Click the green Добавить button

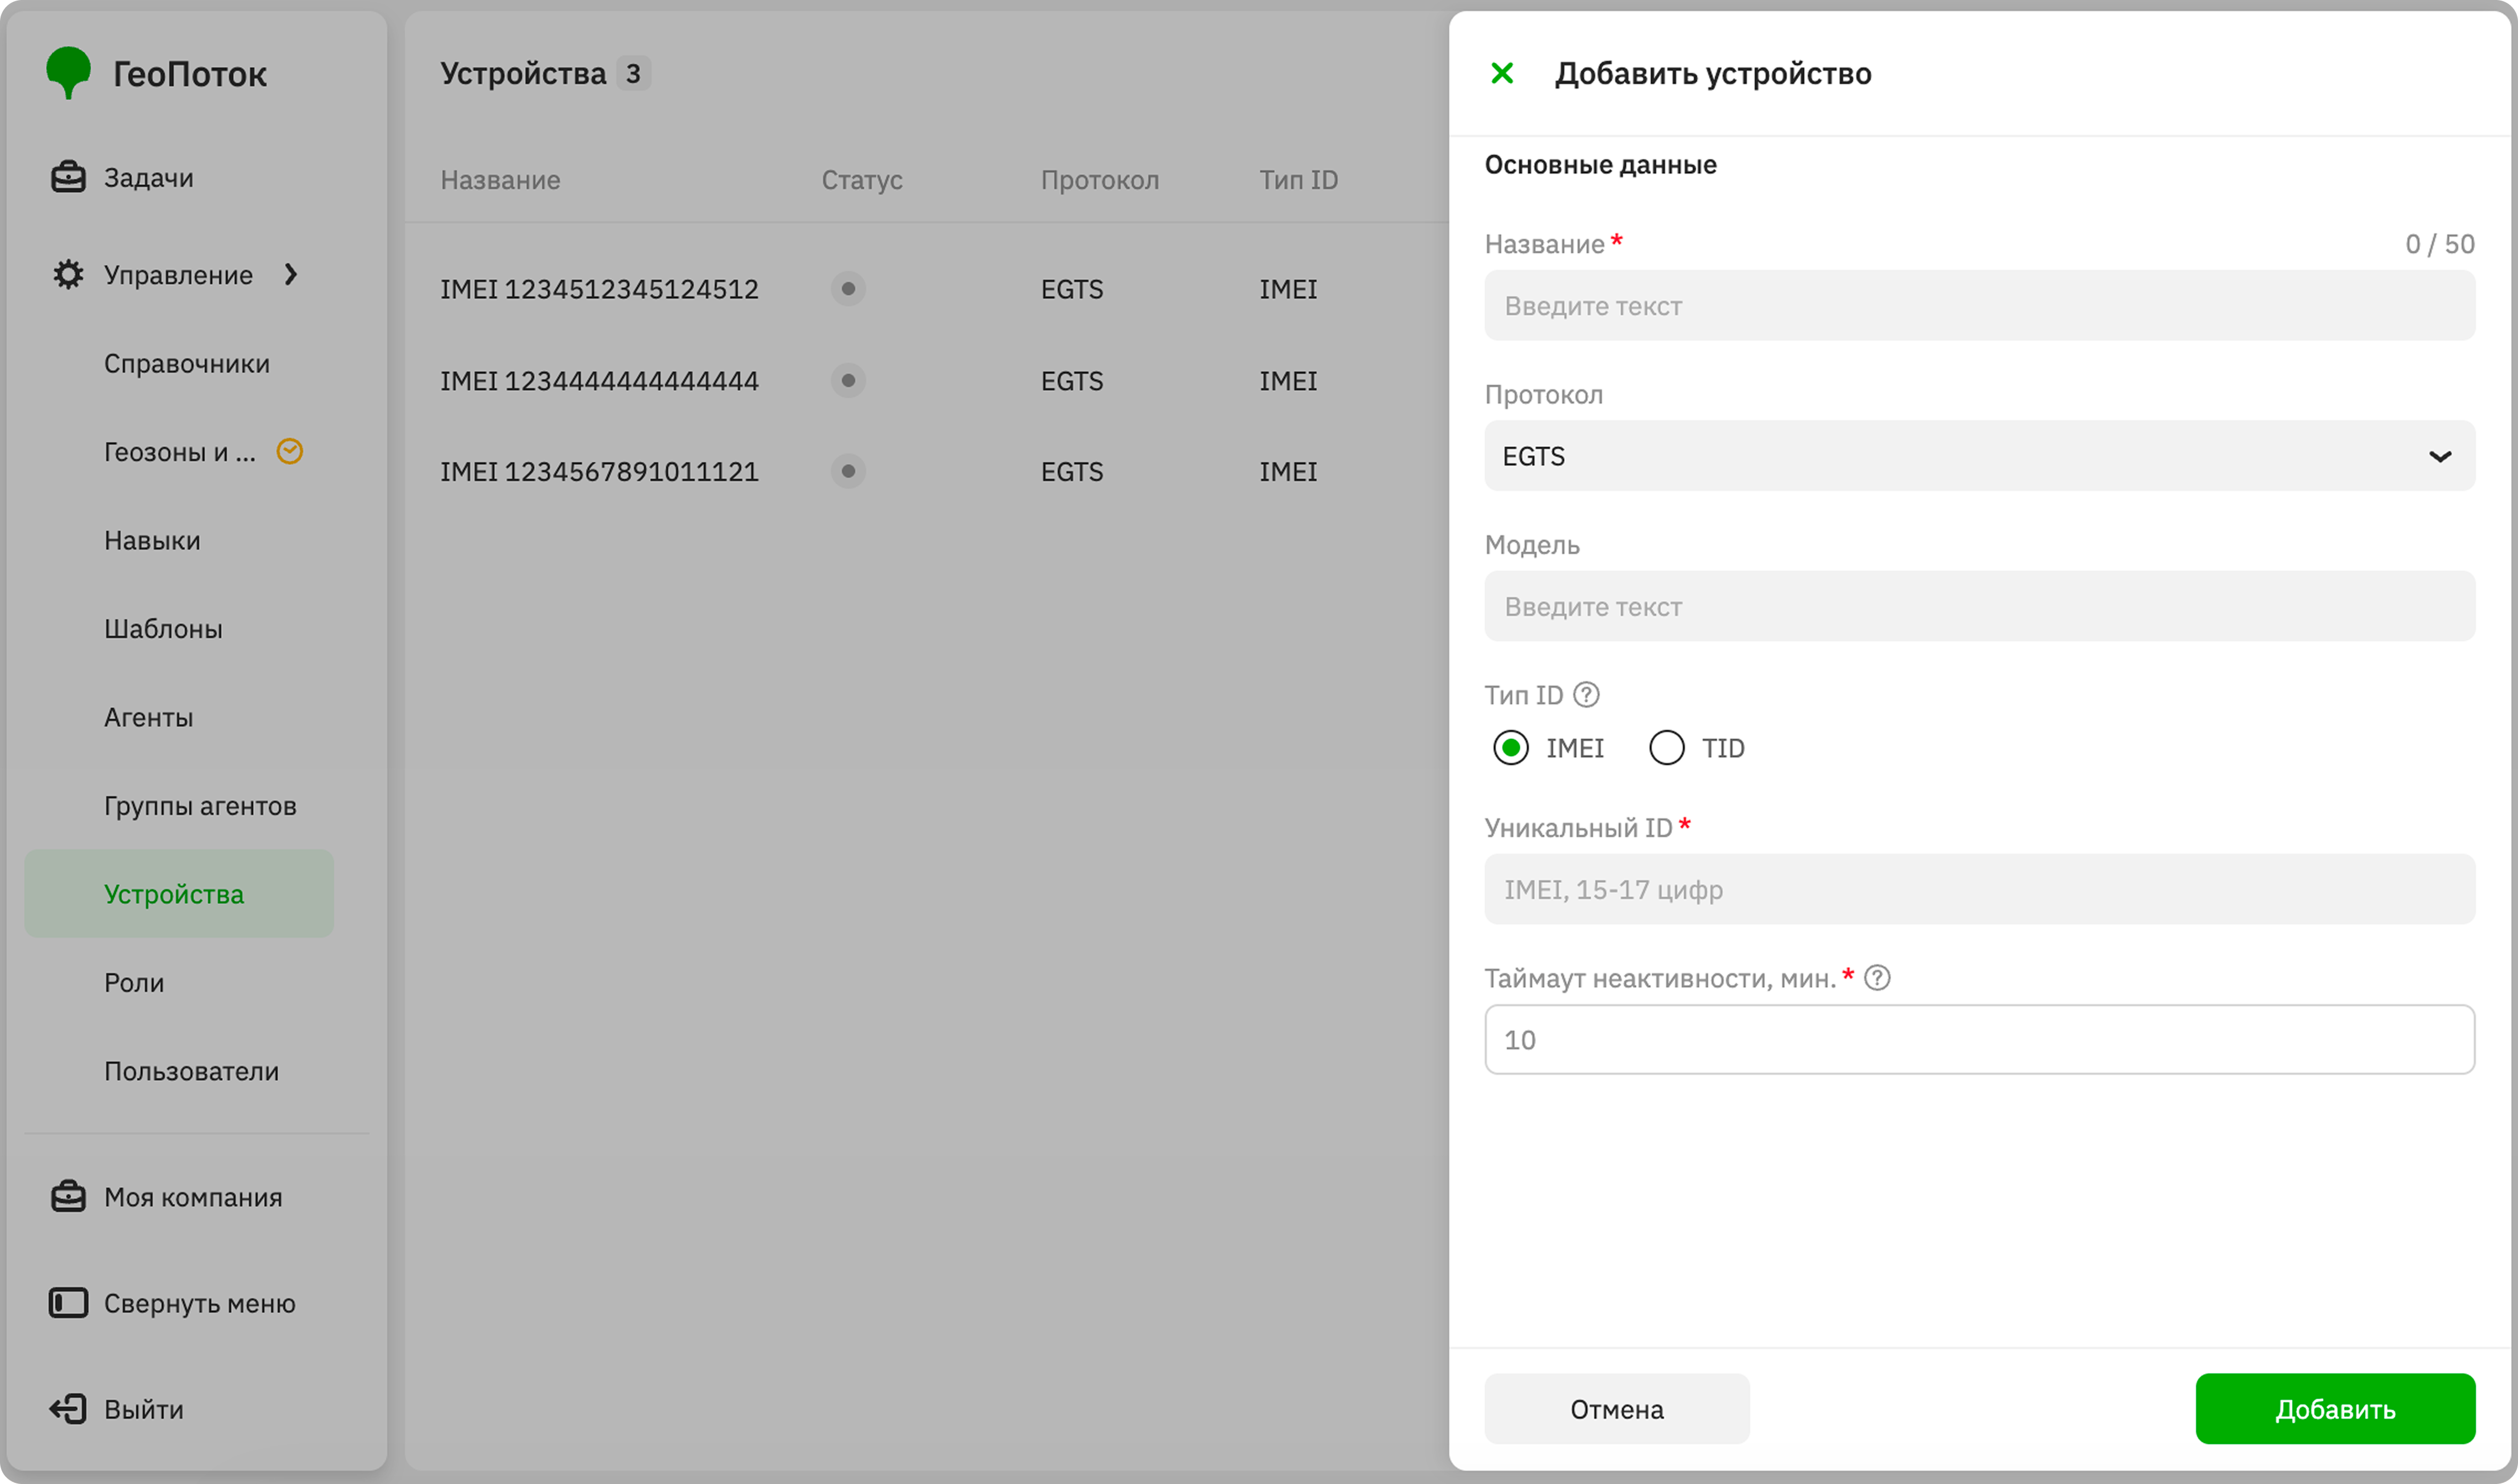2335,1408
